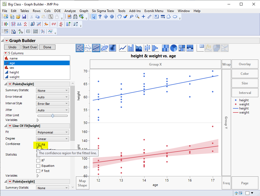The width and height of the screenshot is (260, 196).
Task: Open the Six Sigma Tools menu
Action: (103, 11)
